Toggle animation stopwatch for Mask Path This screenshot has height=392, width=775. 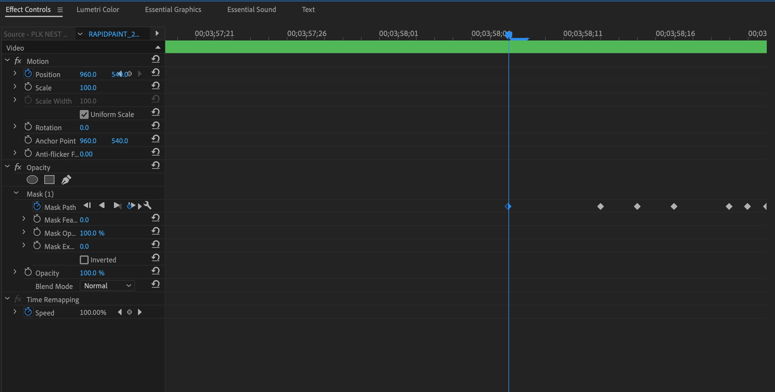tap(37, 206)
